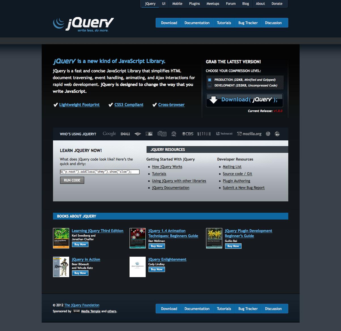Click the jQuery logo in the header
This screenshot has height=331, width=341.
point(83,24)
